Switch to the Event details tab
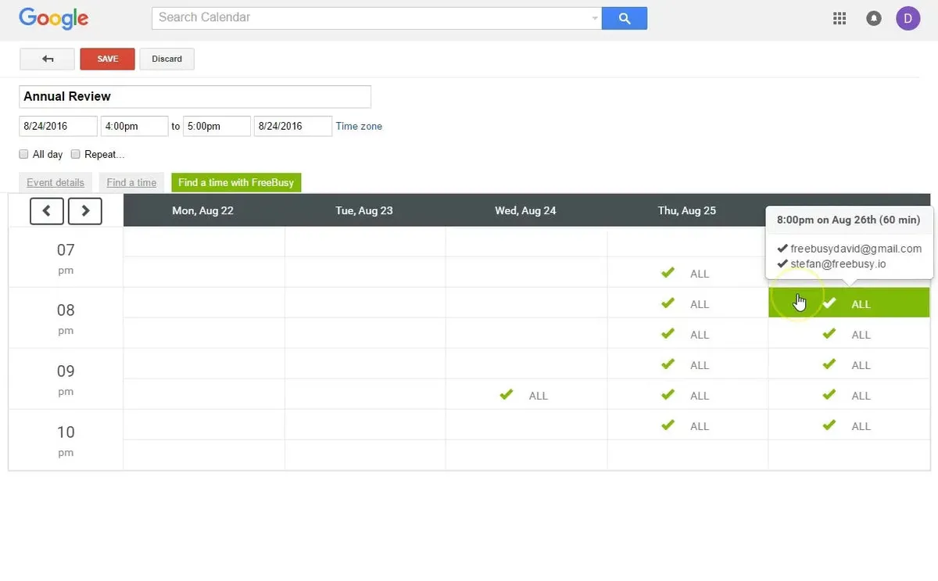 click(55, 183)
